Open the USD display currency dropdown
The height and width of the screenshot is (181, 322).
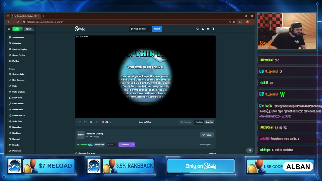(107, 122)
